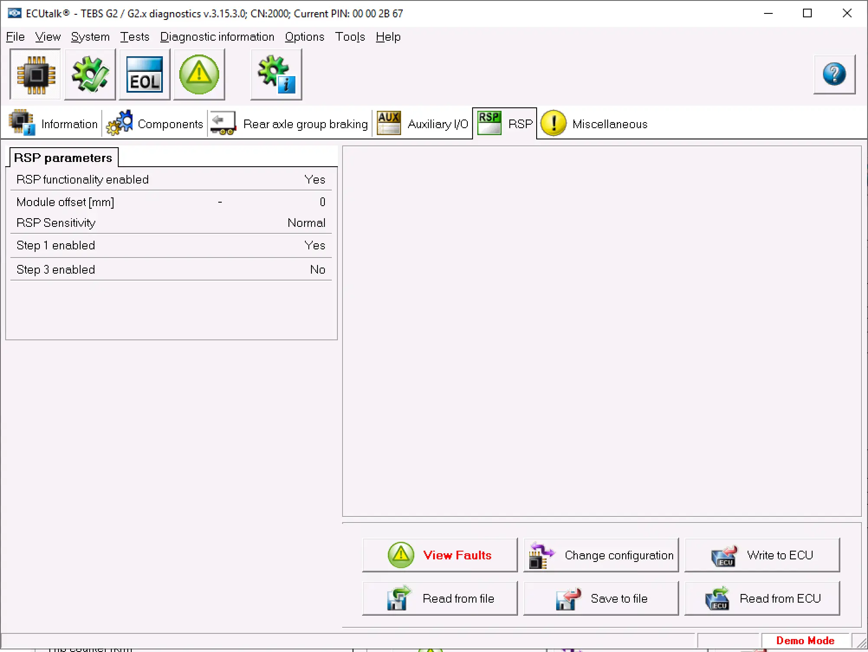This screenshot has width=868, height=652.
Task: Select Rear axle group braking tab
Action: click(290, 124)
